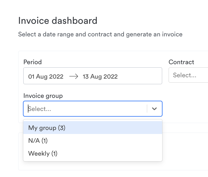Viewport: 208px width, 177px height.
Task: Pick the Weekly (1) invoice group
Action: (93, 153)
